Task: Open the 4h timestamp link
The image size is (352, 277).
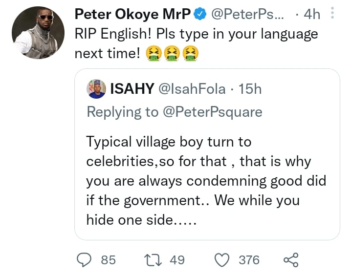Action: [x=311, y=15]
